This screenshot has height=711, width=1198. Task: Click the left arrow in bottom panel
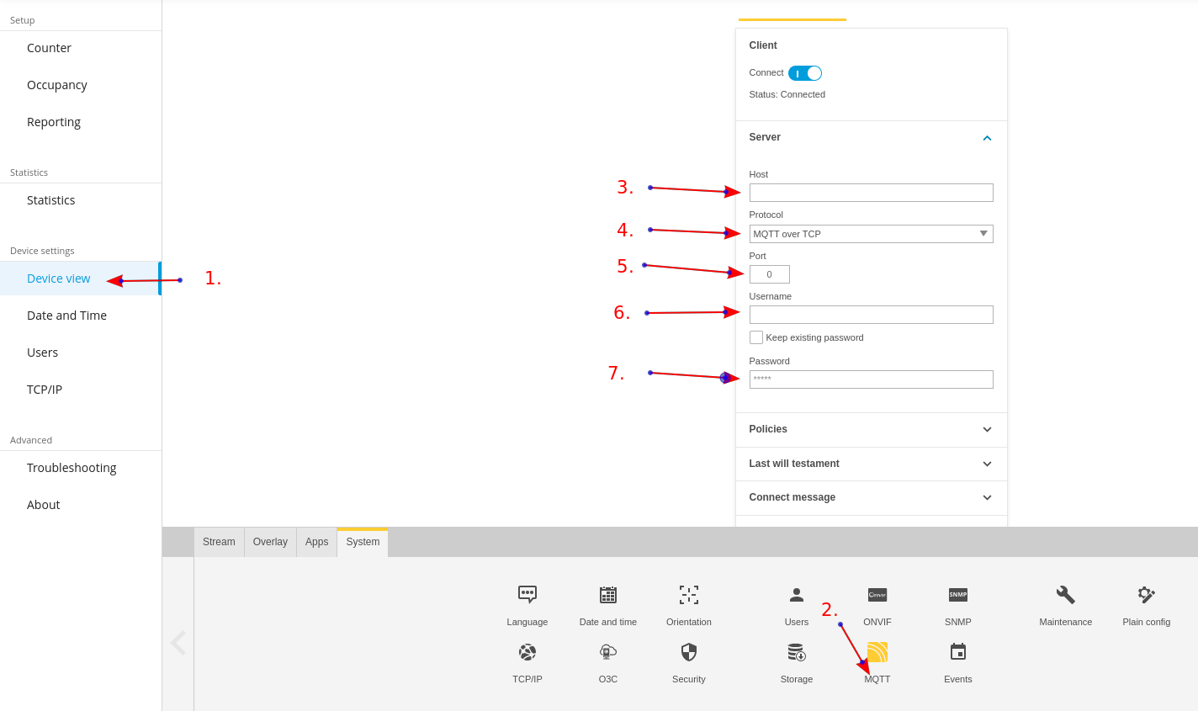tap(178, 643)
